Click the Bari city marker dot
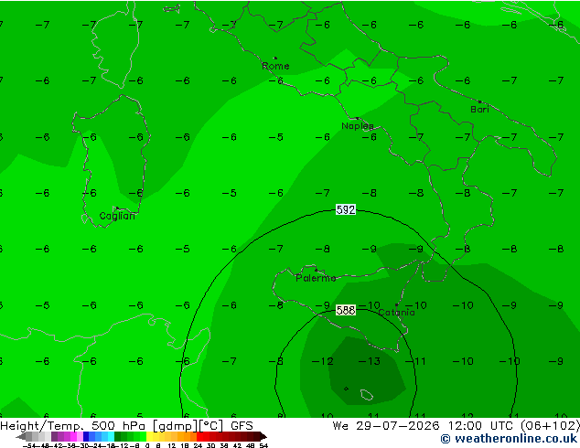580x448 pixels. pos(479,101)
